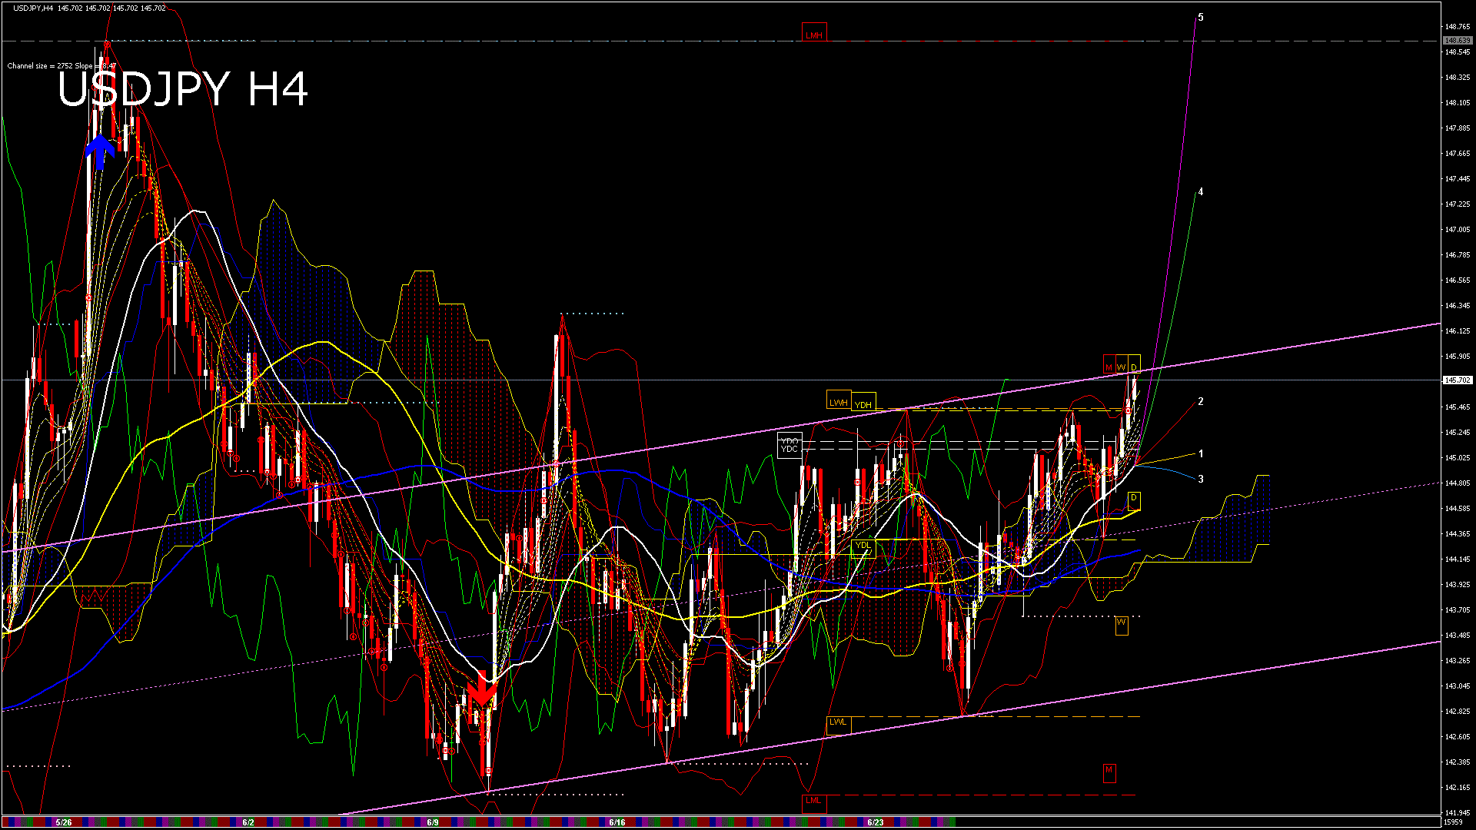Viewport: 1476px width, 830px height.
Task: Click 144.805 on the price scale
Action: click(x=1458, y=483)
